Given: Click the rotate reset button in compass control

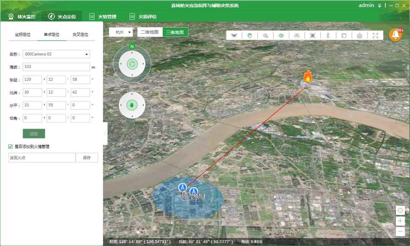Looking at the screenshot, I should tap(132, 64).
